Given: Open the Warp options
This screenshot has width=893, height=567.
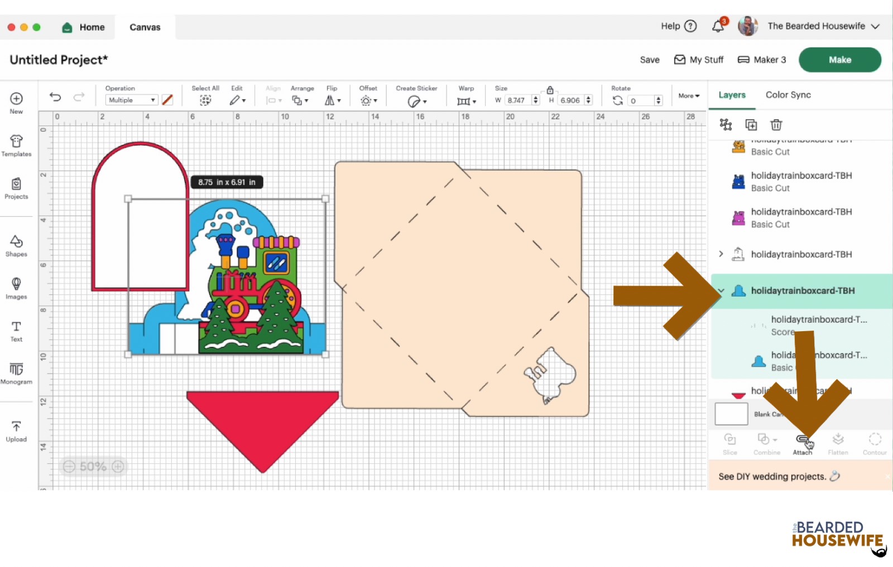Looking at the screenshot, I should 467,101.
